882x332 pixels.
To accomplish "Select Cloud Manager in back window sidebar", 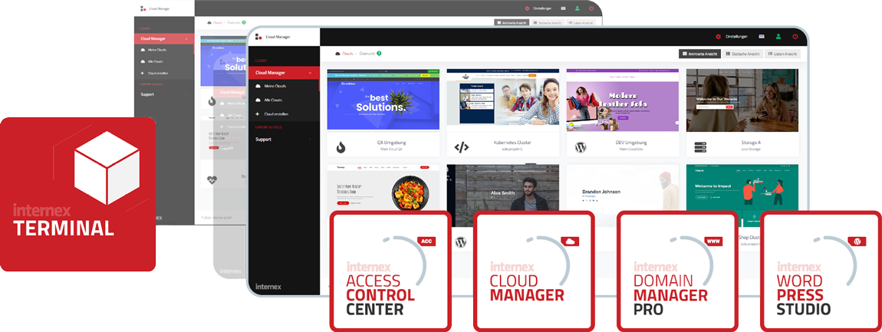I will point(164,39).
